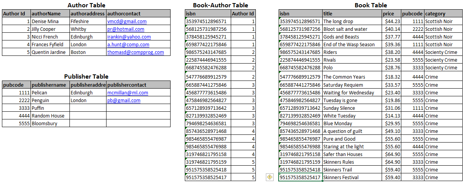Image resolution: width=465 pixels, height=183 pixels.
Task: Open the mcmillan@ml.com publisher contact link
Action: coord(128,93)
